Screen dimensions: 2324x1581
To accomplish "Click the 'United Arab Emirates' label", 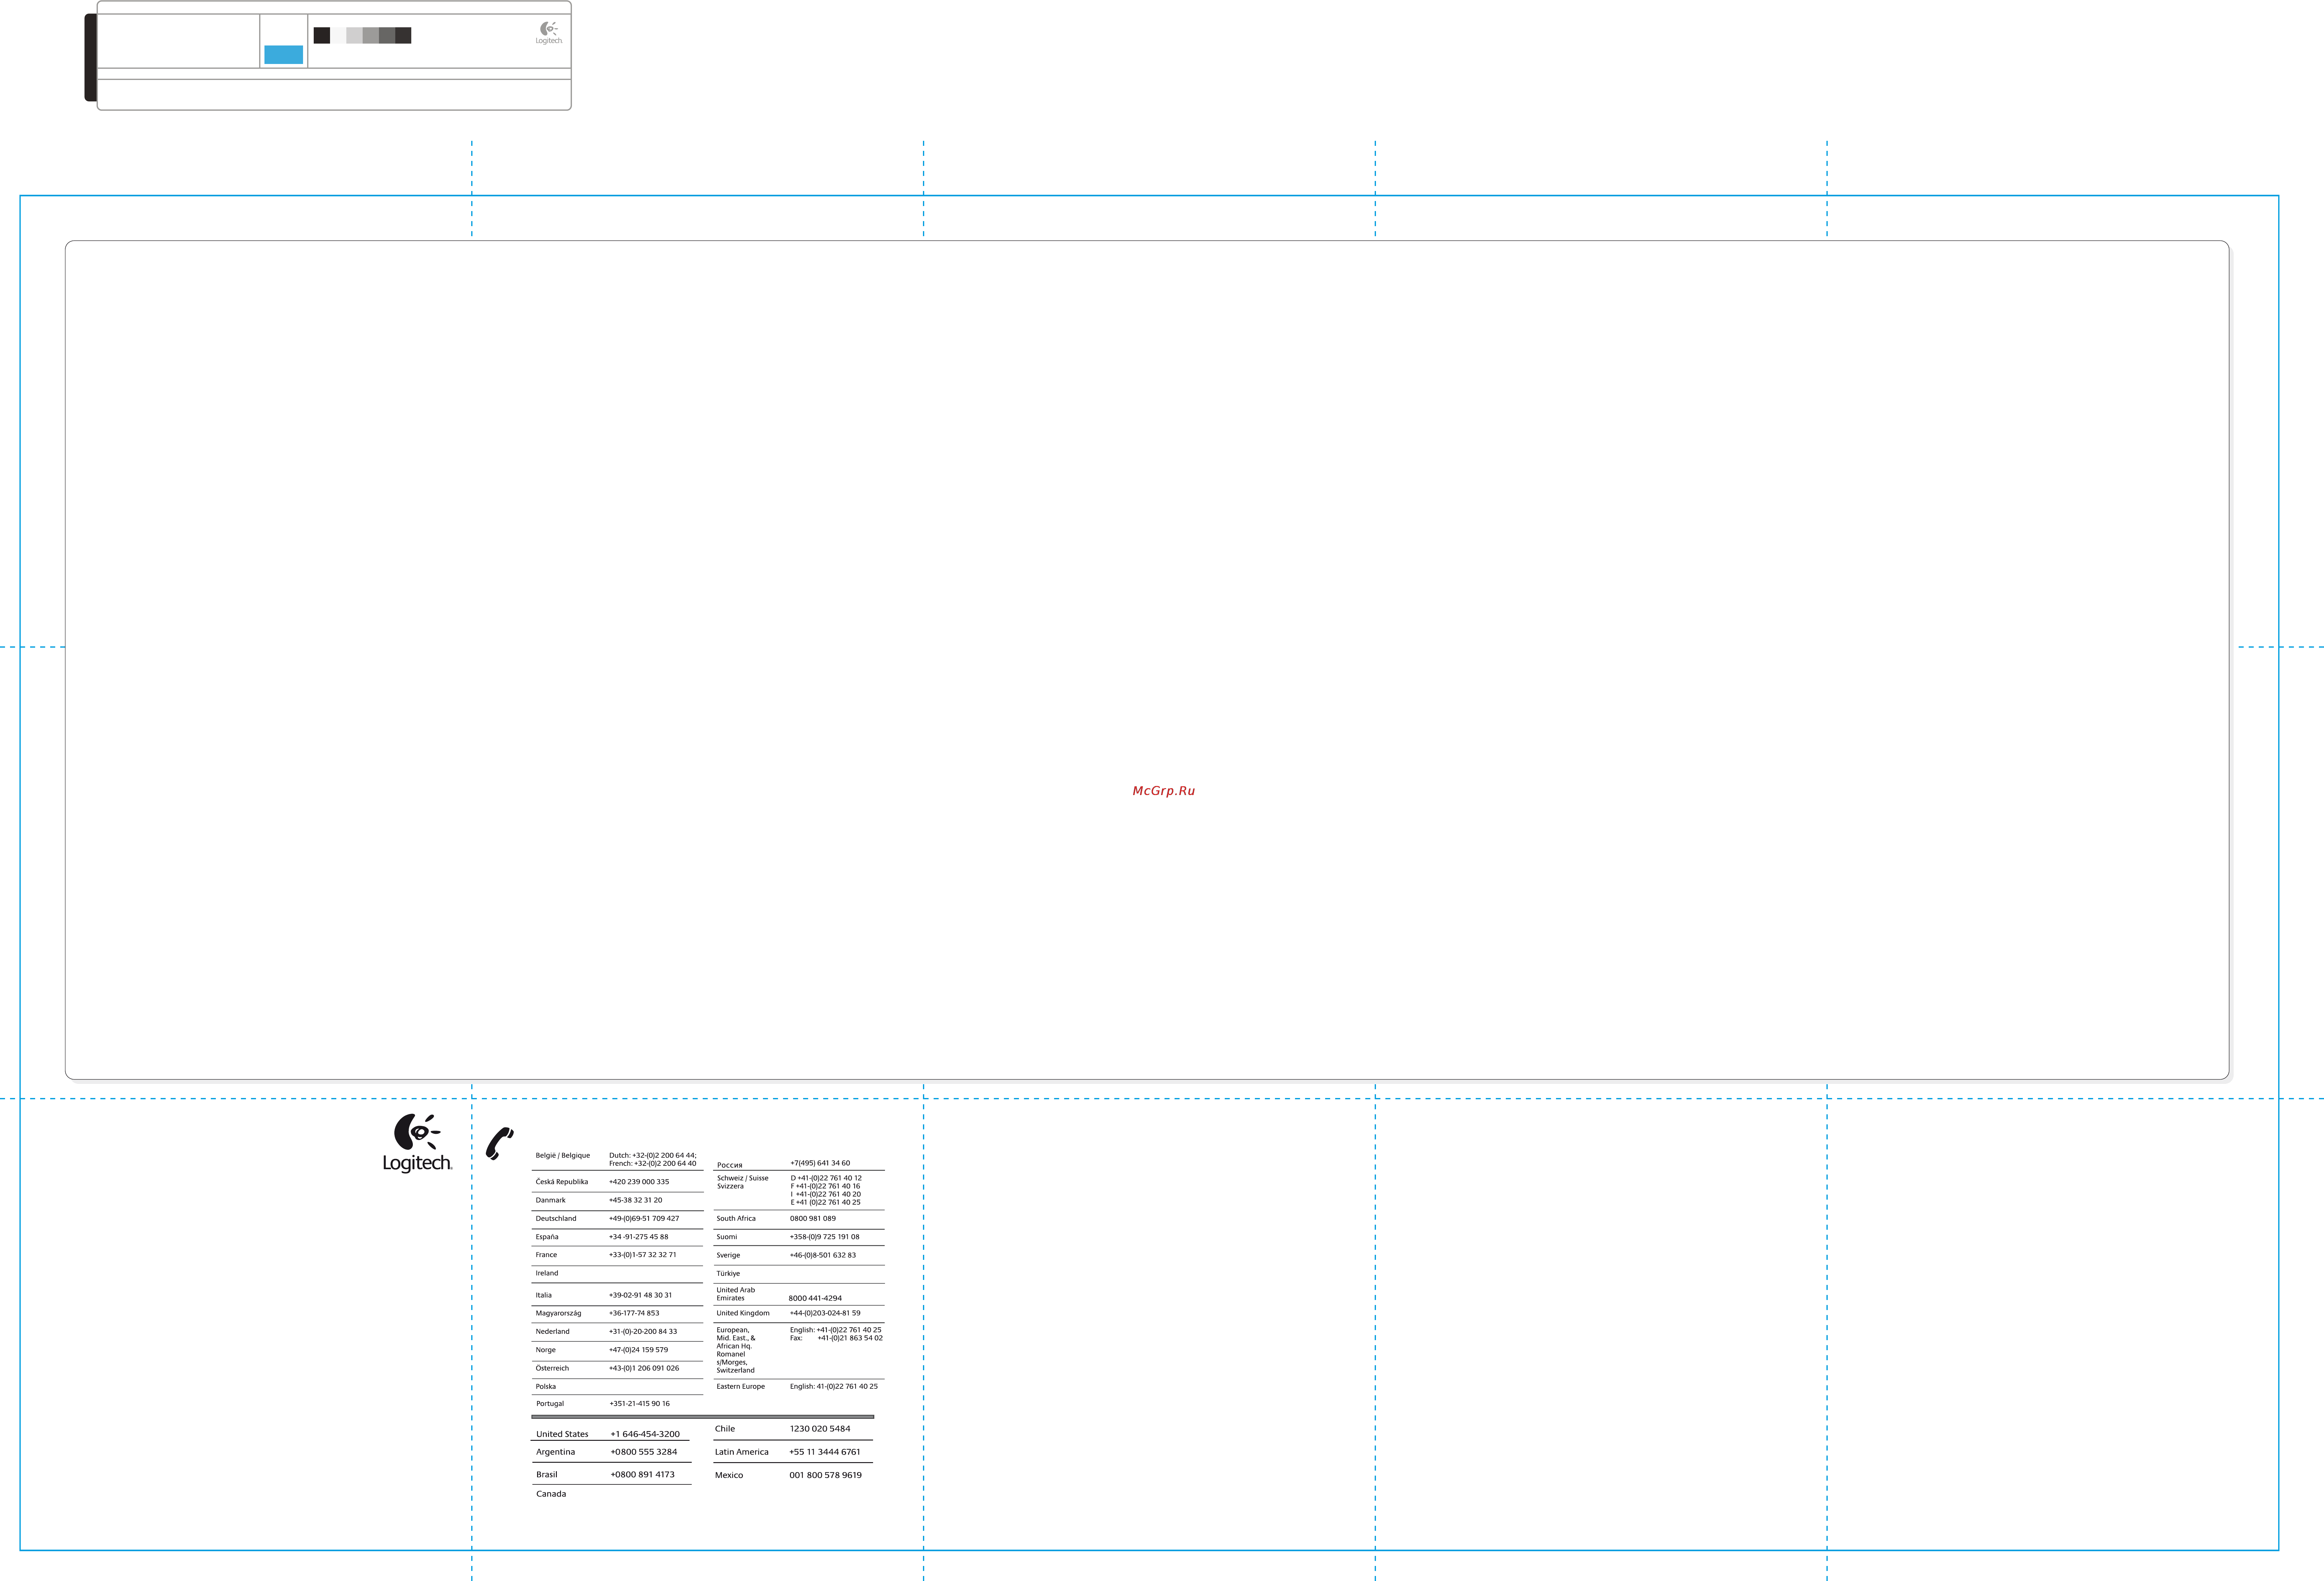I will (x=736, y=1294).
